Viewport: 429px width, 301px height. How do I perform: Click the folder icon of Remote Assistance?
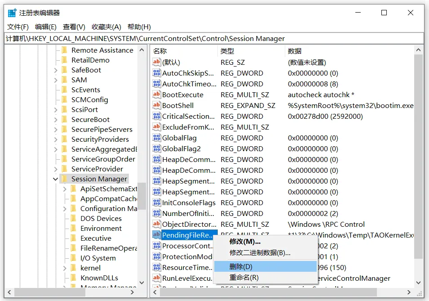tap(65, 50)
